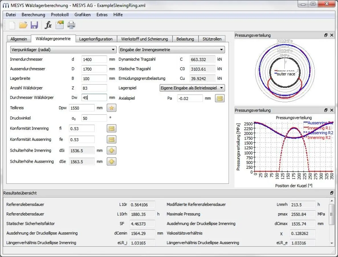Save the file using the floppy disk icon
The width and height of the screenshot is (338, 257).
(x=34, y=25)
